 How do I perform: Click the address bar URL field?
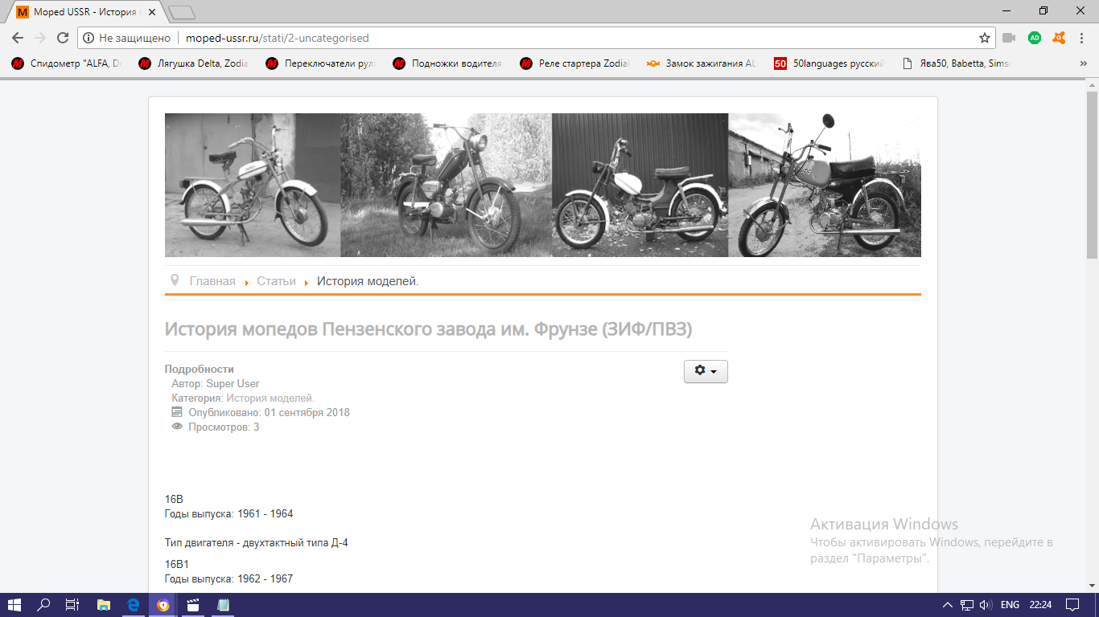point(563,38)
